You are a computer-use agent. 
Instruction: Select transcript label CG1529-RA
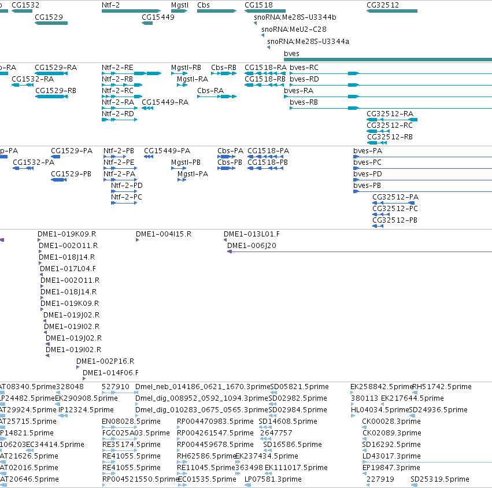(x=56, y=68)
